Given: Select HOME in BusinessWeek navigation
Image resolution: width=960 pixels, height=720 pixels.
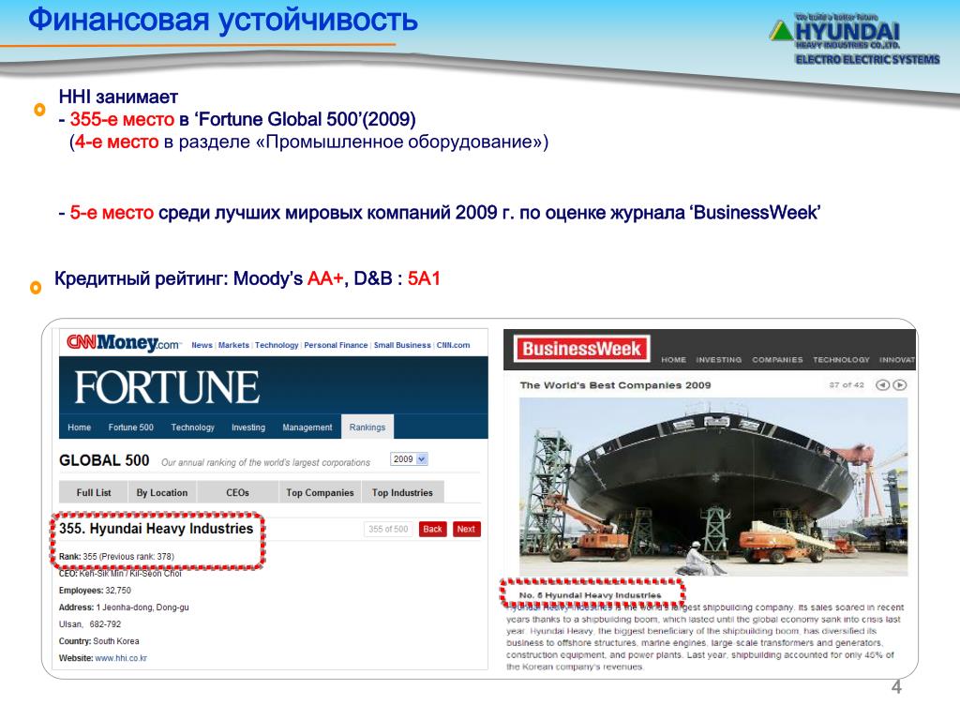Looking at the screenshot, I should (x=673, y=360).
